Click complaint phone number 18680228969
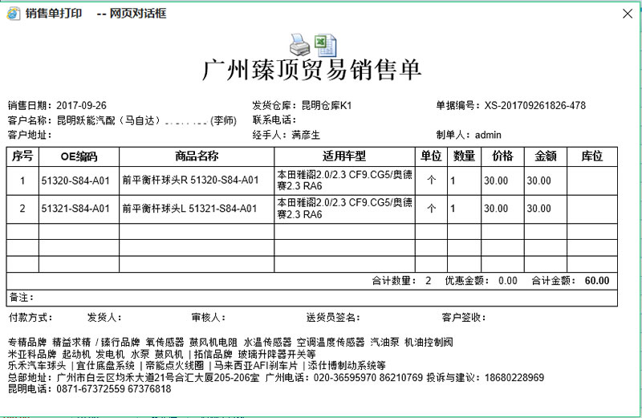 click(x=514, y=377)
